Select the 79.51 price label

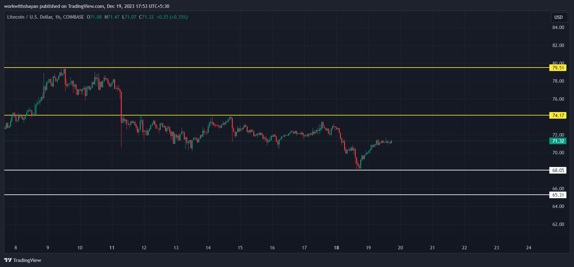(558, 68)
